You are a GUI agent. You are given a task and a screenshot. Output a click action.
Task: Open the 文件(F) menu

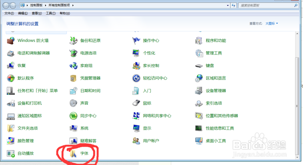(x=9, y=13)
